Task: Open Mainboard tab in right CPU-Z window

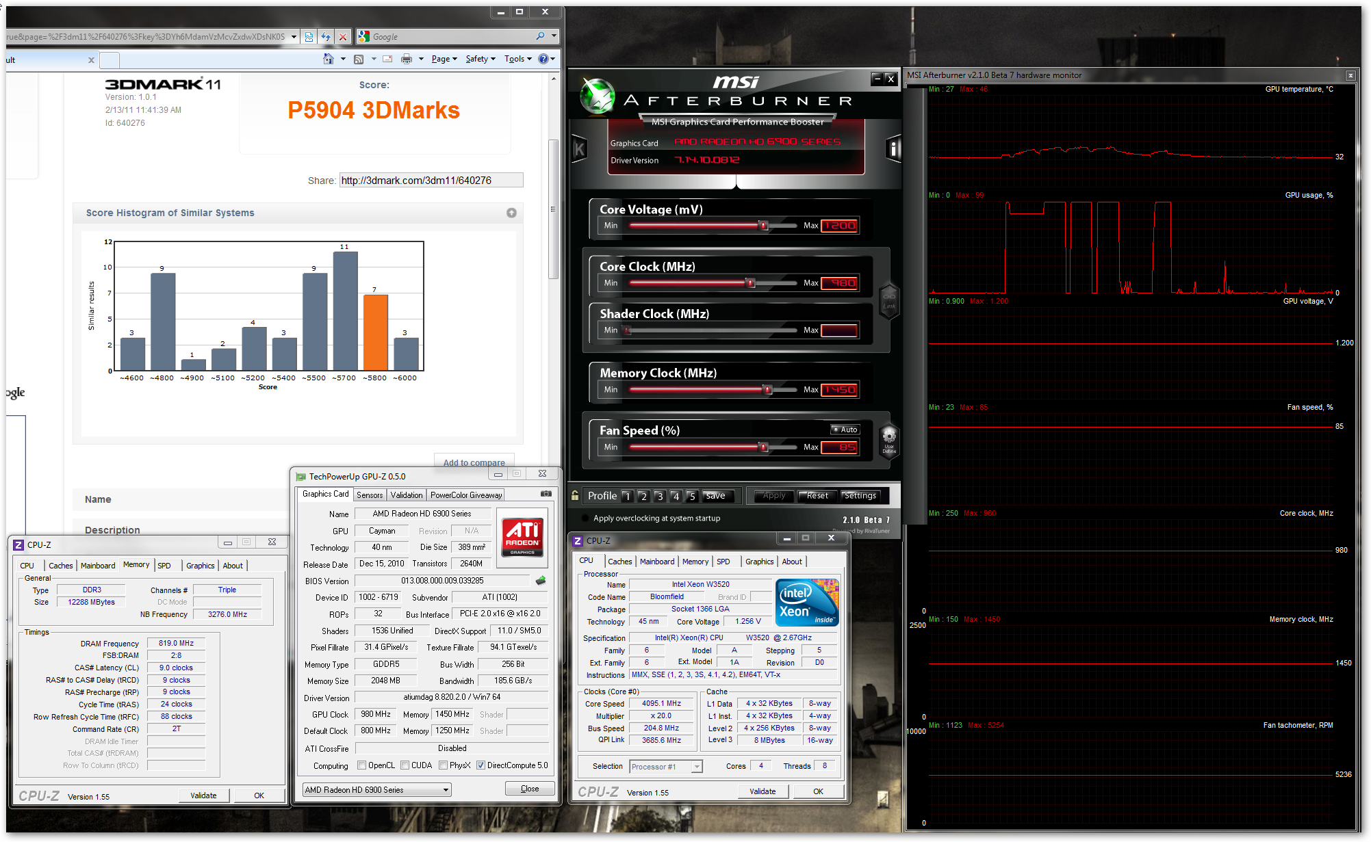Action: tap(657, 562)
